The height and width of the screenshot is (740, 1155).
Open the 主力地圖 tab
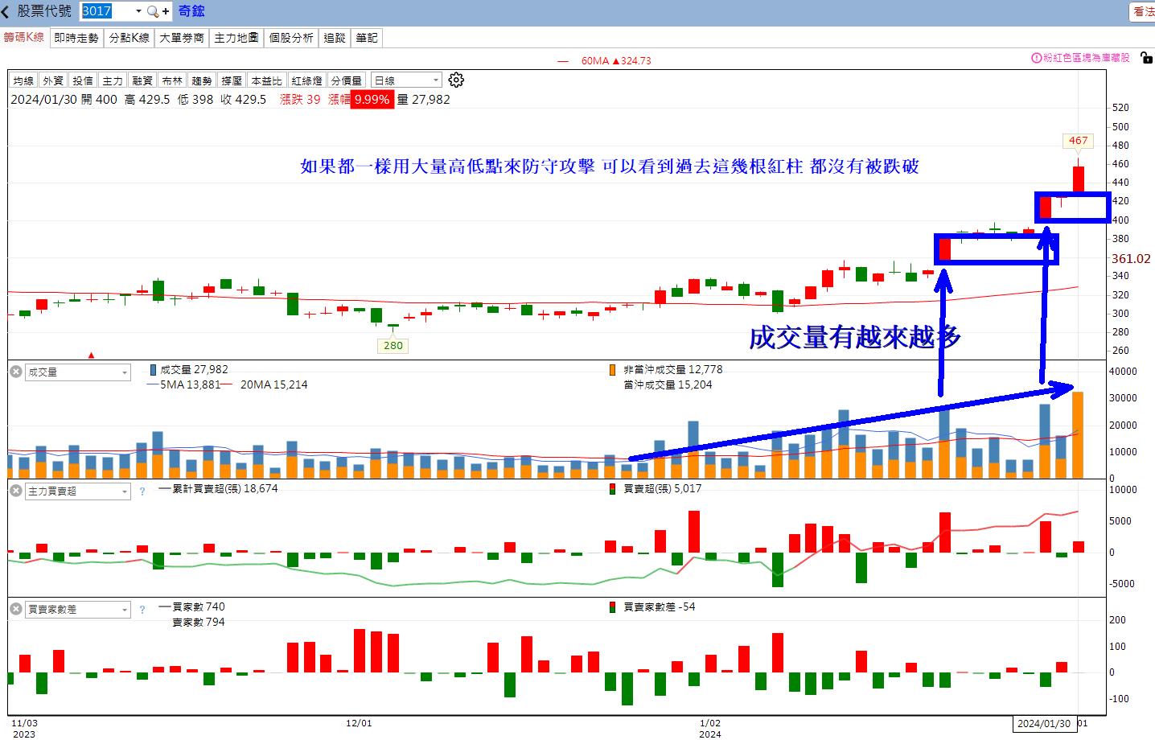click(236, 38)
